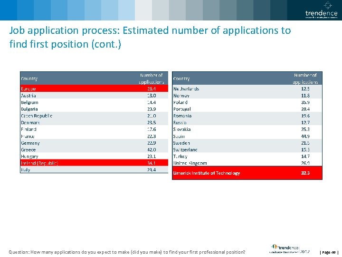Click the 'Portugal' country cell
This screenshot has height=257, width=342.
182,109
